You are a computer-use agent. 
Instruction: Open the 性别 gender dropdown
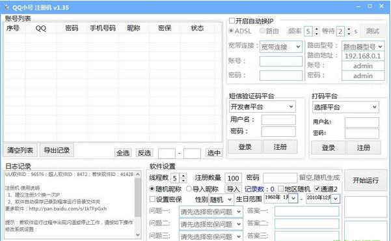(x=221, y=199)
